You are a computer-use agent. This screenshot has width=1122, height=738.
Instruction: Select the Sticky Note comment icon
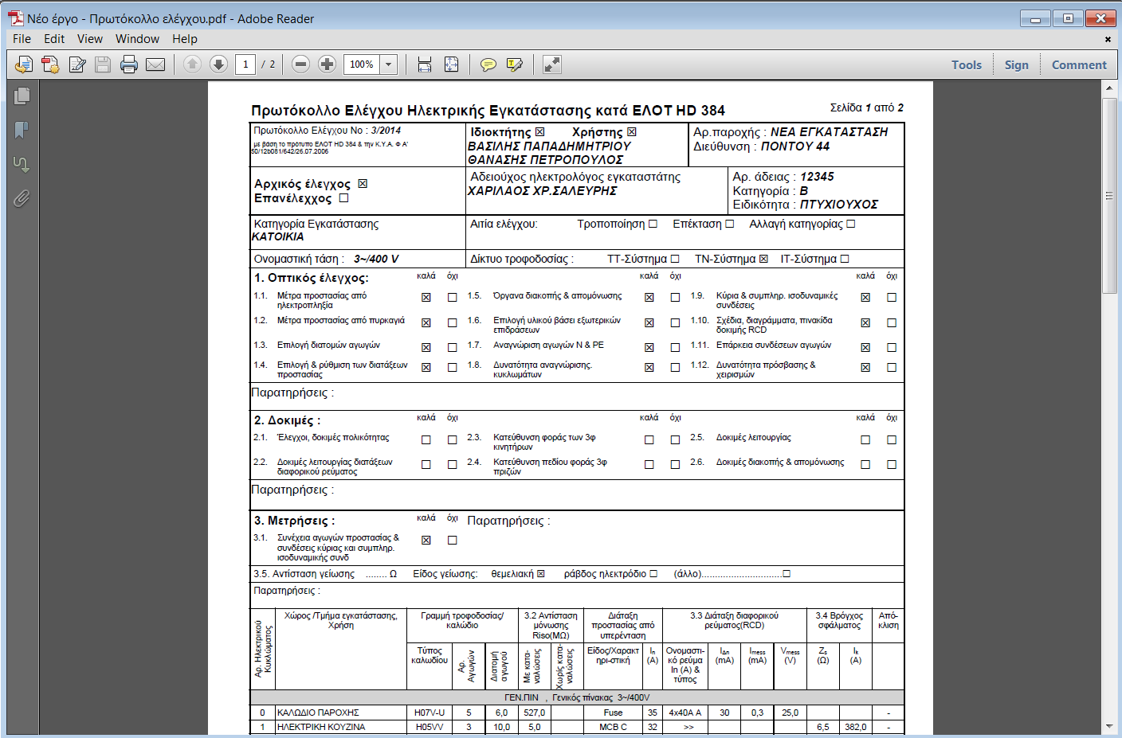(x=488, y=64)
